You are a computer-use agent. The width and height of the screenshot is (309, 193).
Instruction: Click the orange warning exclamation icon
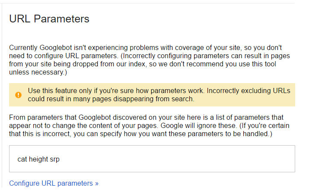[18, 95]
